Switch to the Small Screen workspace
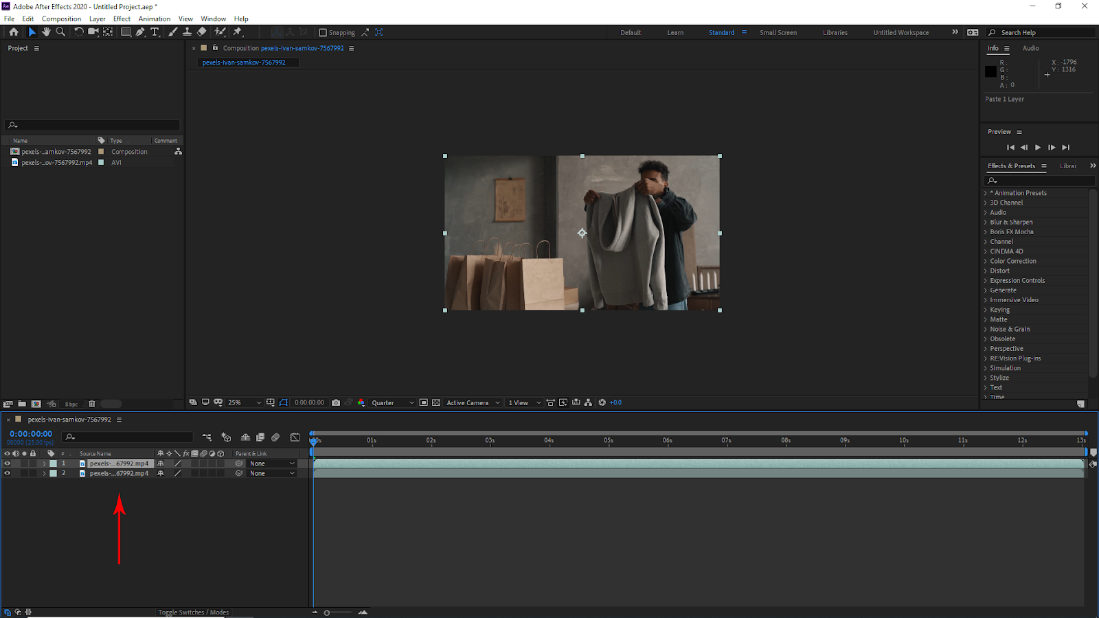 pyautogui.click(x=778, y=32)
